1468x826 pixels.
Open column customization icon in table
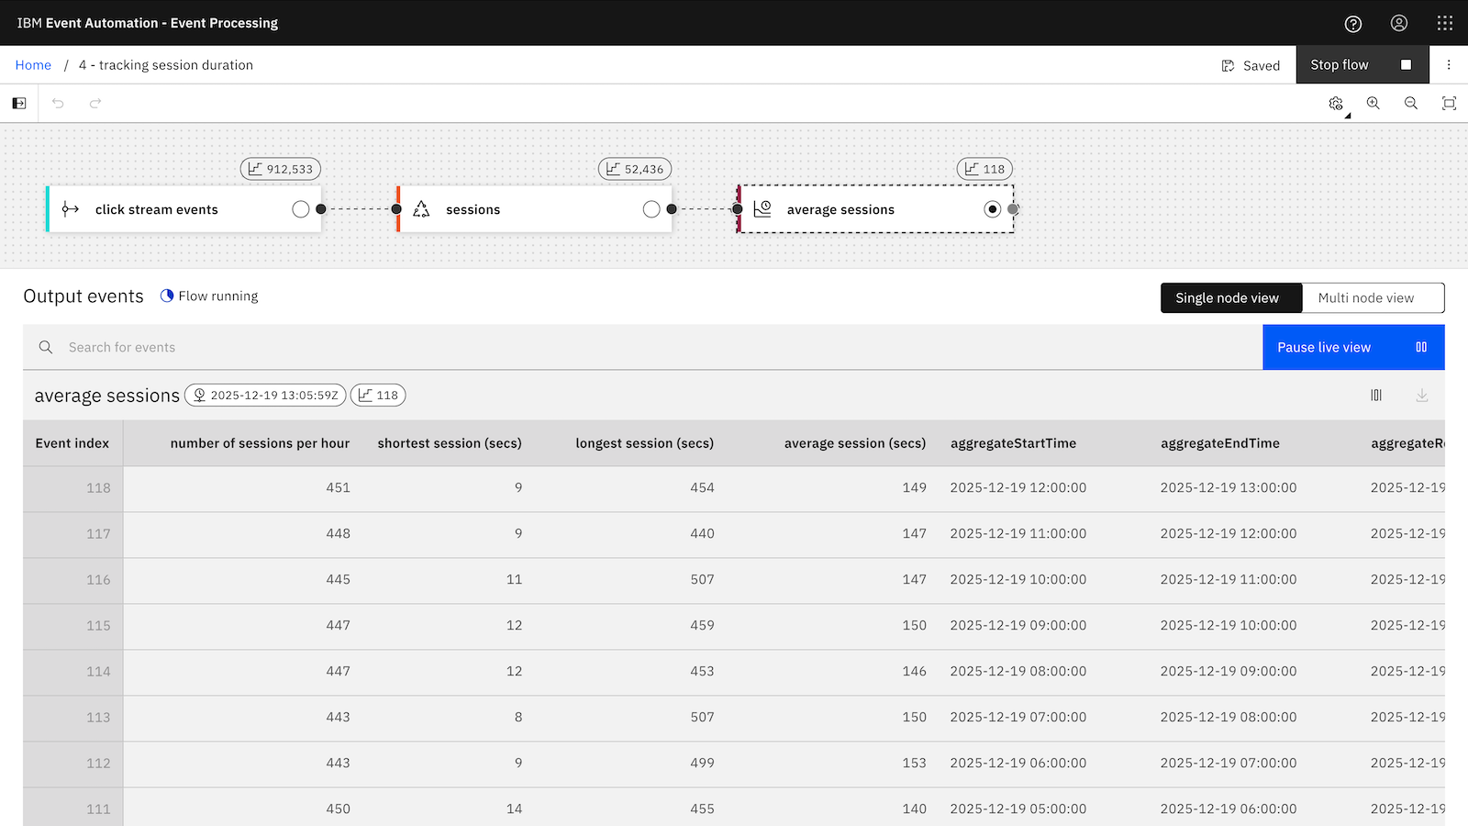(1376, 396)
